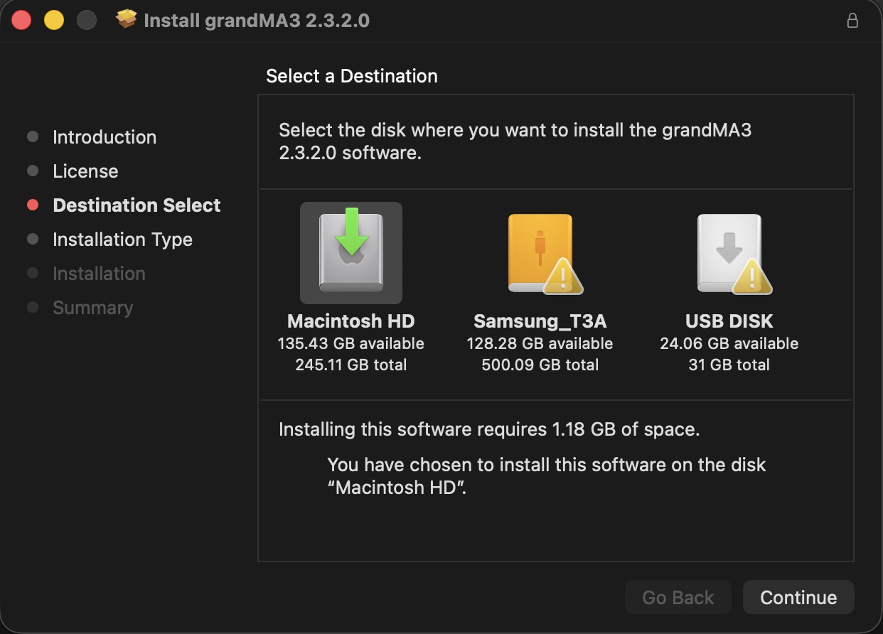Click the Go Back button
The image size is (883, 634).
click(678, 598)
